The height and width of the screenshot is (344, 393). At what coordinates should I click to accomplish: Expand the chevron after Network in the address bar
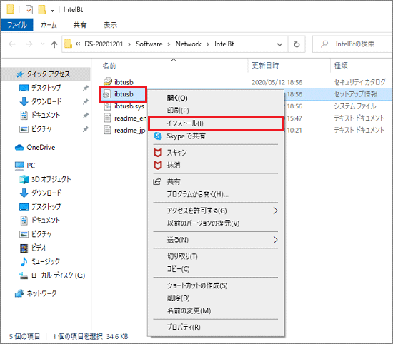(x=208, y=44)
